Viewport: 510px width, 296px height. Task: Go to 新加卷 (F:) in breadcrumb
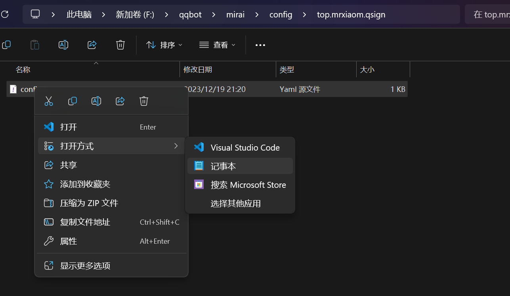click(135, 15)
